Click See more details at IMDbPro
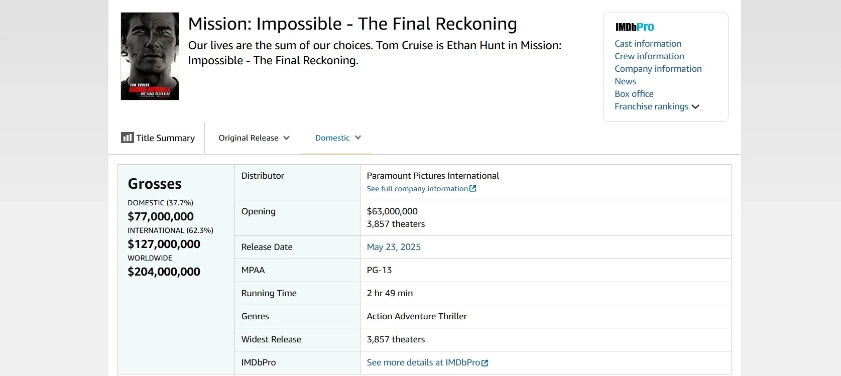841x376 pixels. coord(423,362)
